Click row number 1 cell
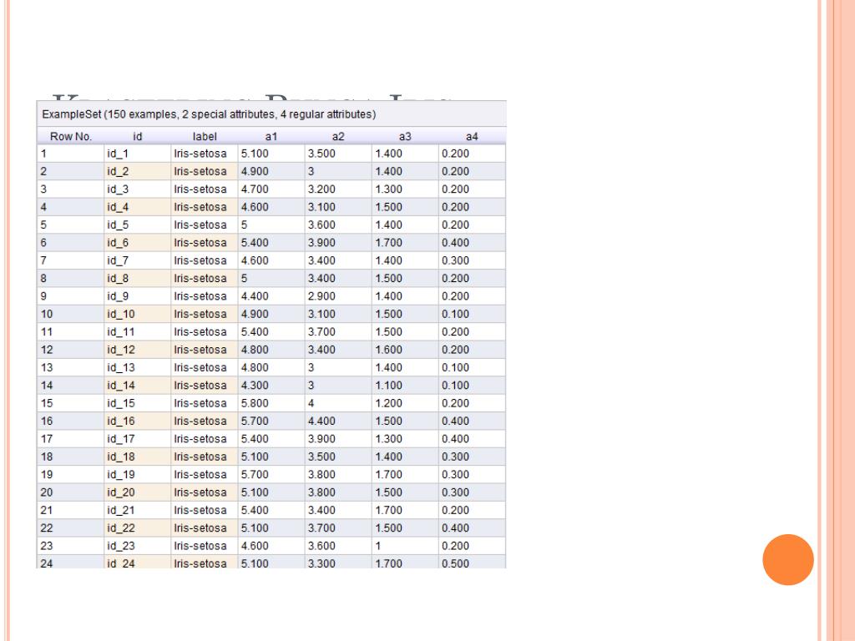 (x=70, y=154)
